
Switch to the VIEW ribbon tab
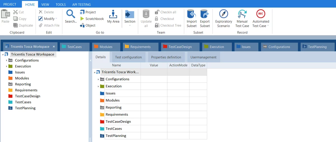point(45,4)
